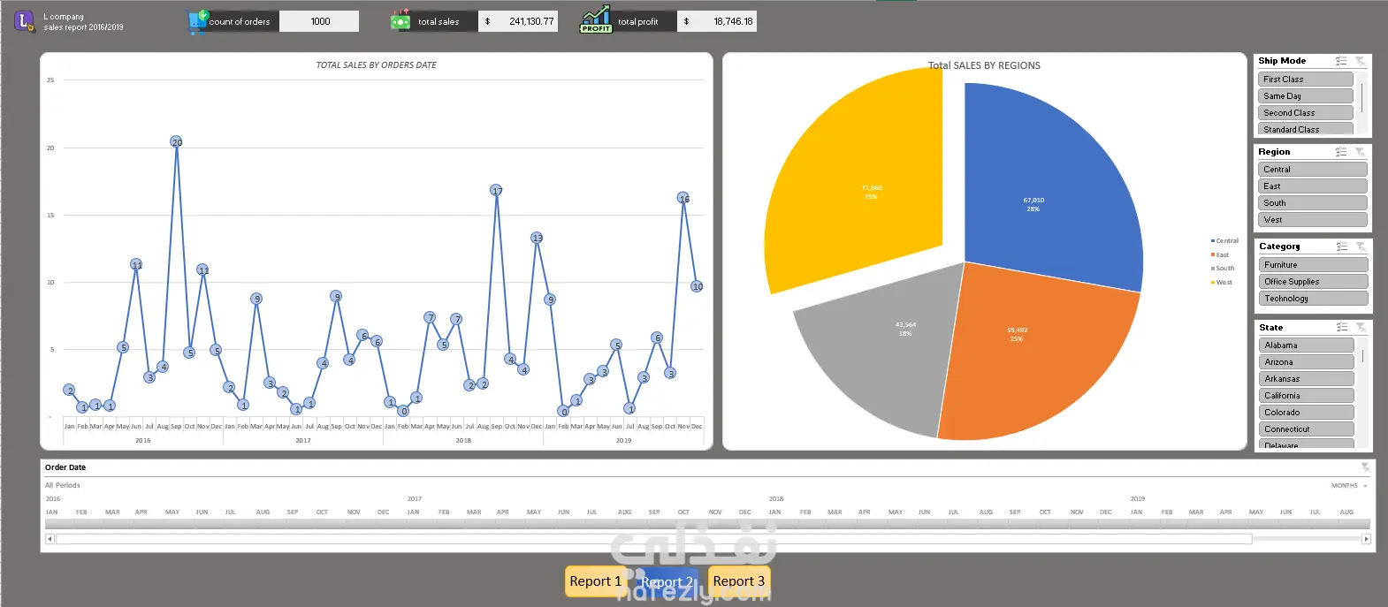Click the TOTAL SALES BY ORDERS DATE title
Screen dimensions: 1388x607
click(377, 65)
